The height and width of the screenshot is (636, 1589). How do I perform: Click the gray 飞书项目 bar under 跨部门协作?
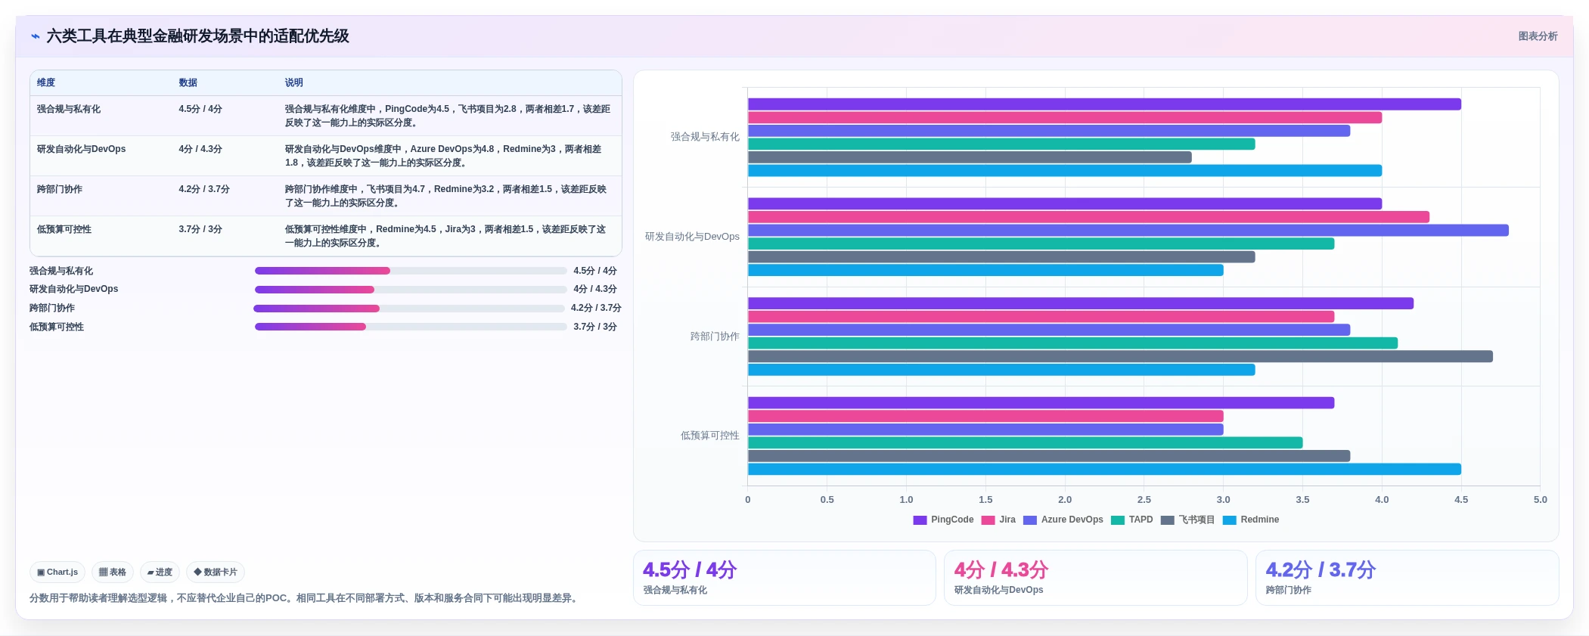[x=1120, y=356]
